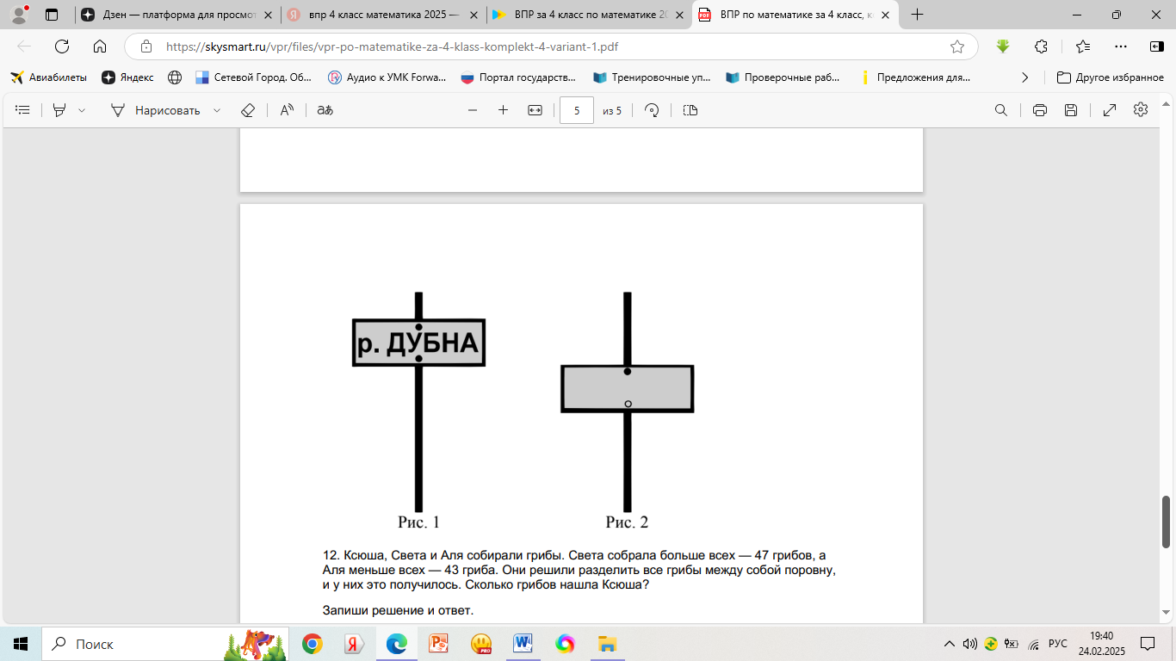Switch to the Дзен tab

point(177,15)
